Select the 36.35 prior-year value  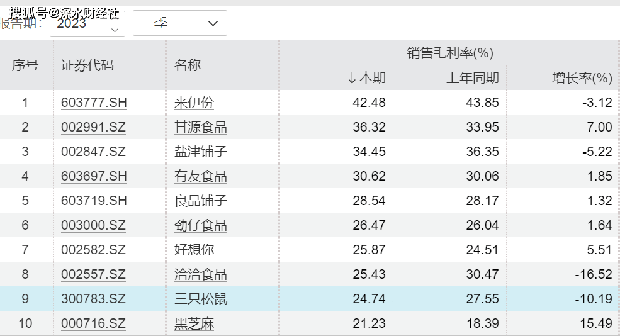(482, 152)
